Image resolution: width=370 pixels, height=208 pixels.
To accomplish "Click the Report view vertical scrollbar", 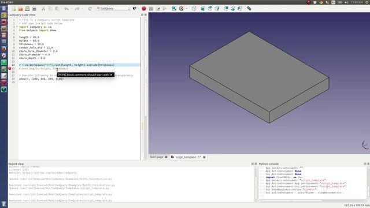I will coord(256,184).
